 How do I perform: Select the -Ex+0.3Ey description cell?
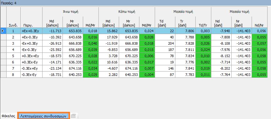pos(31,43)
